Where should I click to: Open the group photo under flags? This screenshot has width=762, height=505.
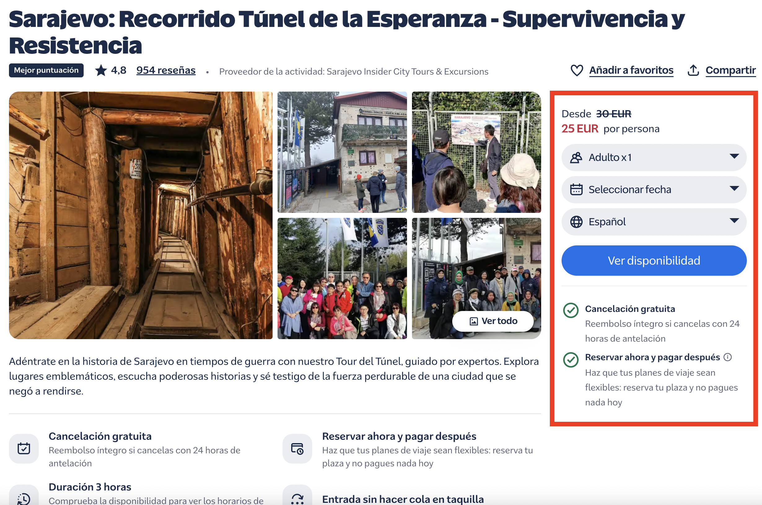point(342,278)
